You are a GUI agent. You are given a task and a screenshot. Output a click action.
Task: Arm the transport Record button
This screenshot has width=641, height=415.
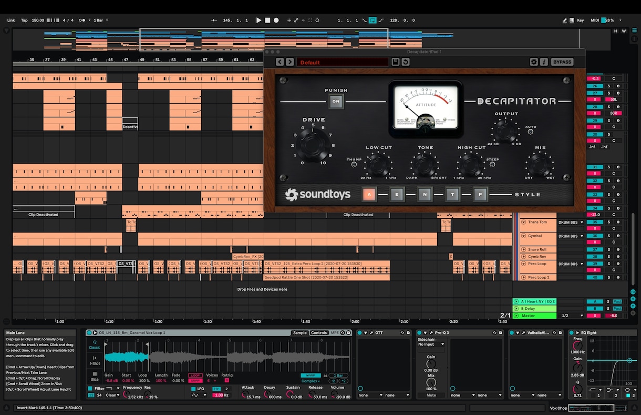(x=276, y=21)
